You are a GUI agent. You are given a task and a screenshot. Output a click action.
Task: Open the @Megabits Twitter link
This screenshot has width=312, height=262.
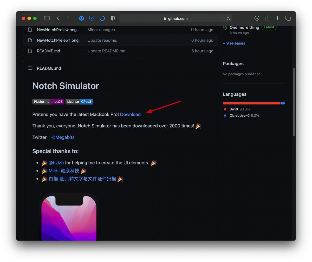[x=63, y=137]
